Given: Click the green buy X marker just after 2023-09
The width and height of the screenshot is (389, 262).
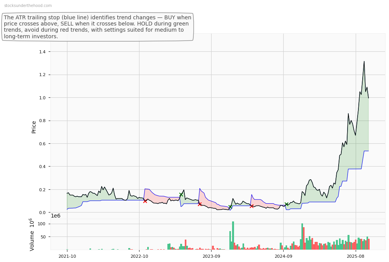Looking at the screenshot, I should (231, 207).
